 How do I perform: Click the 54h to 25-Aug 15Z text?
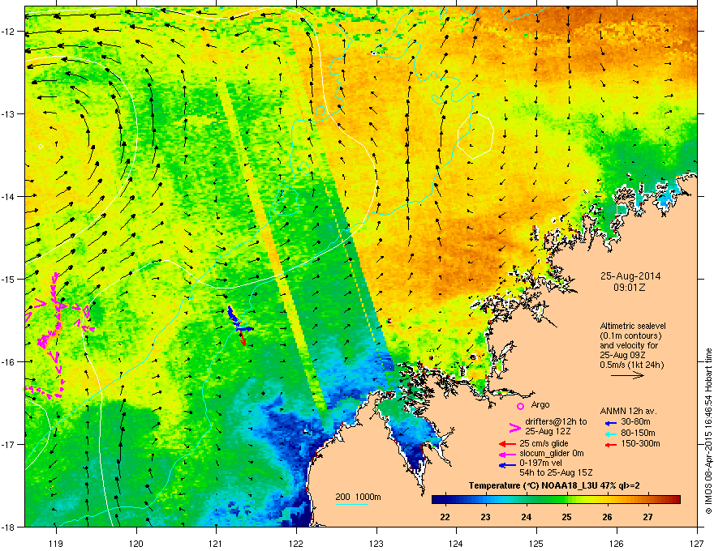556,473
